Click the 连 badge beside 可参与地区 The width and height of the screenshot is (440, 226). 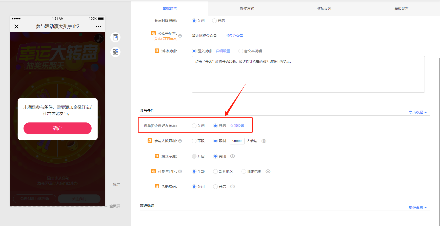point(153,171)
